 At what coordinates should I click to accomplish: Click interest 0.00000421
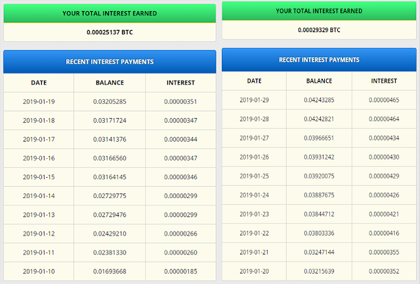point(384,214)
